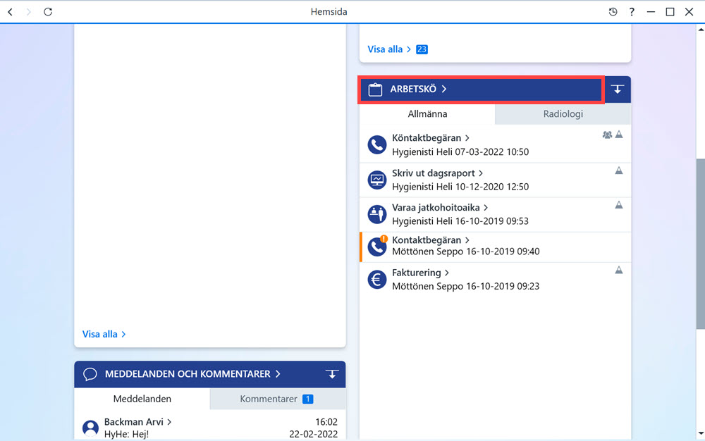Click 'Hygienisti Heli 16-10-2019 09:53' text
The height and width of the screenshot is (441, 705).
(x=460, y=221)
